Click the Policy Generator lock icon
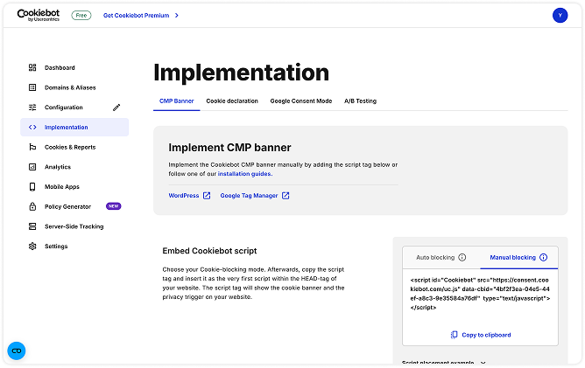The image size is (585, 368). tap(32, 206)
